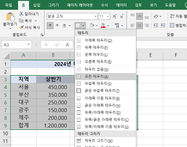
Task: Toggle Italic (기울임 가) formatting
Action: [57, 25]
